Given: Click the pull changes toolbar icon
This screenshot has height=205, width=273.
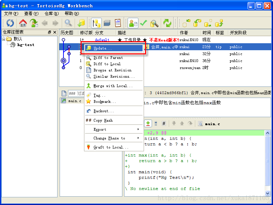Looking at the screenshot, I should click(197, 23).
